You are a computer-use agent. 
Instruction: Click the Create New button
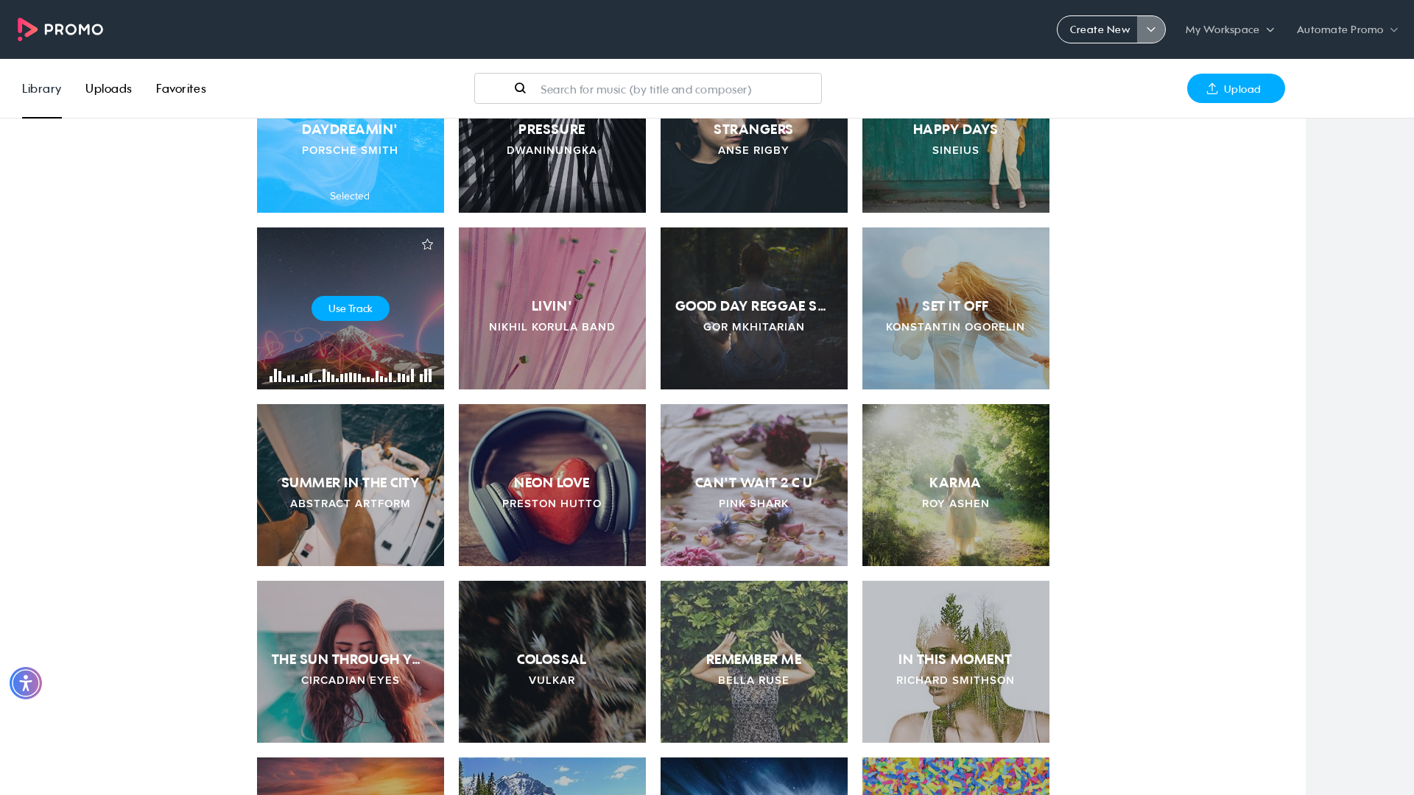pos(1098,29)
